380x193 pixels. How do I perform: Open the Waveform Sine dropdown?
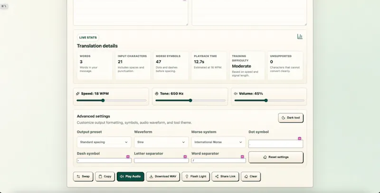pyautogui.click(x=161, y=142)
